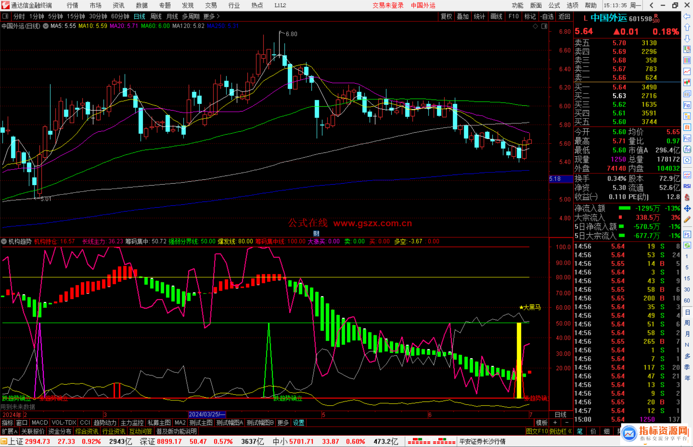Click the diamond icon at chart top right

coord(535,26)
